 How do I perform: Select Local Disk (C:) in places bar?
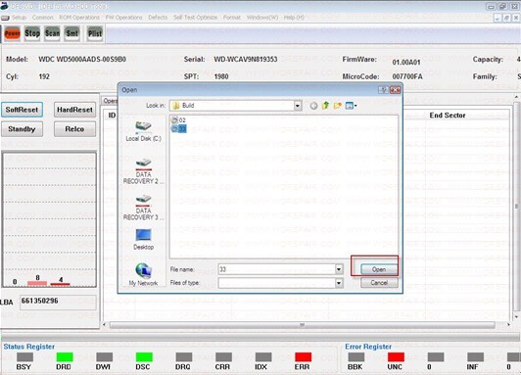coord(143,131)
